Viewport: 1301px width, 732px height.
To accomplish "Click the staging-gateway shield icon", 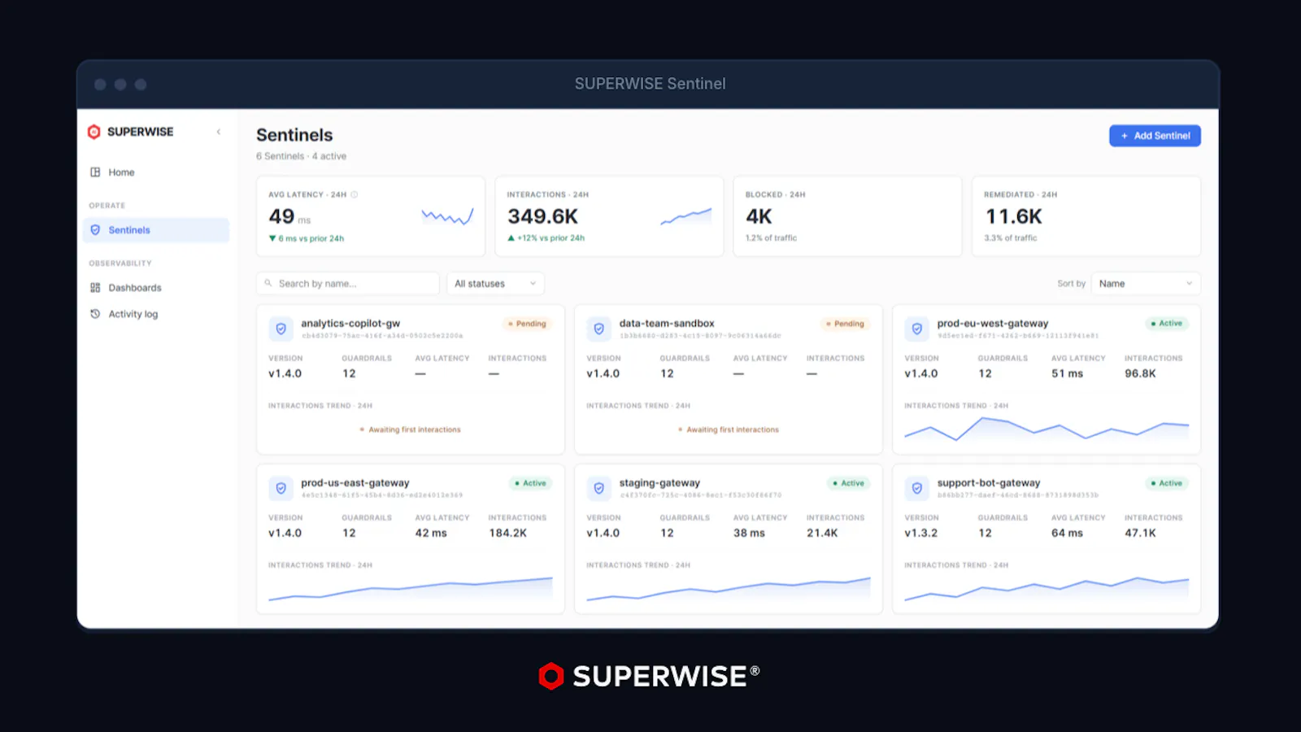I will pyautogui.click(x=599, y=488).
